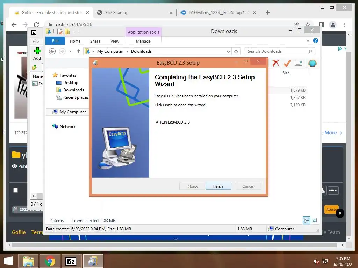Select Recent places in navigation pane
Screen dimensions: 358x268
76,97
